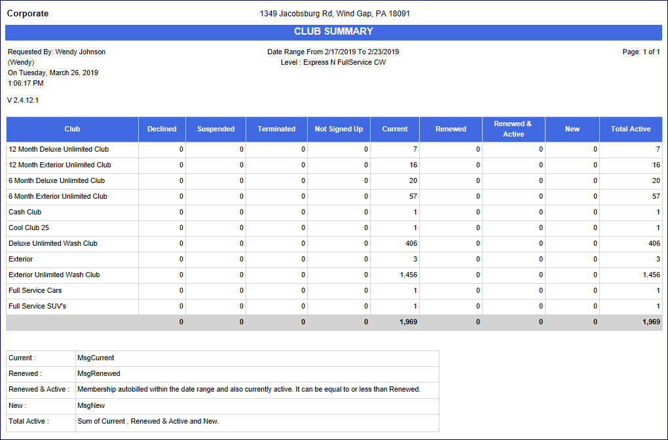Click the Cool Club 25 row label

click(29, 228)
